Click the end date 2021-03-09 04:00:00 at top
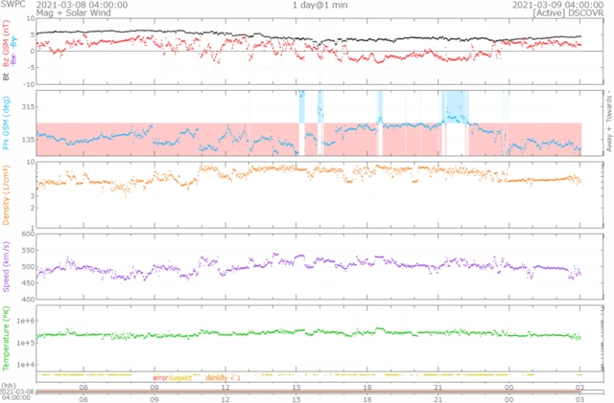The height and width of the screenshot is (403, 614). pos(537,5)
